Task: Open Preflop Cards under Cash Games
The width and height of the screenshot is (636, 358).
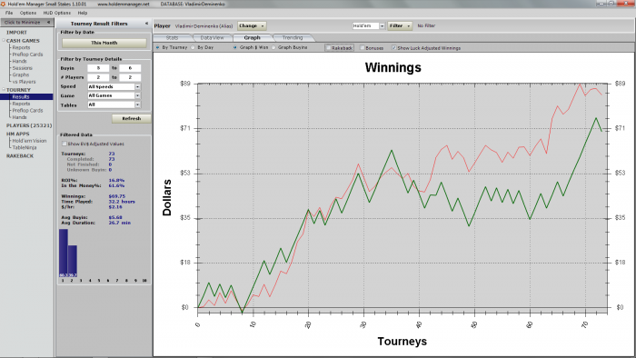Action: coord(27,55)
